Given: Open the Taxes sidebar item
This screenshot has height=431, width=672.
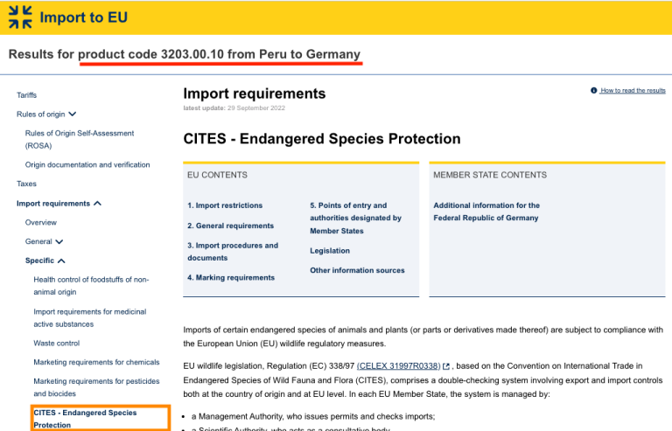Looking at the screenshot, I should pos(26,184).
